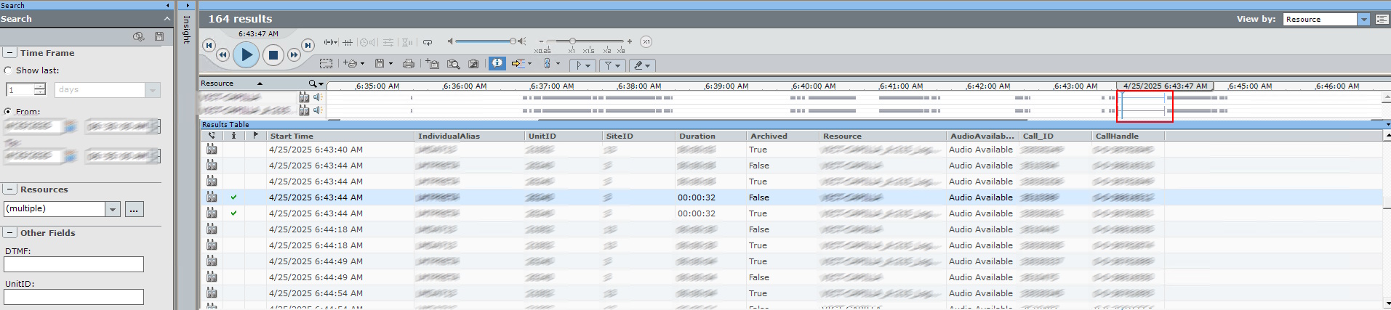Click the info column header icon
The width and height of the screenshot is (1391, 310).
click(x=233, y=135)
